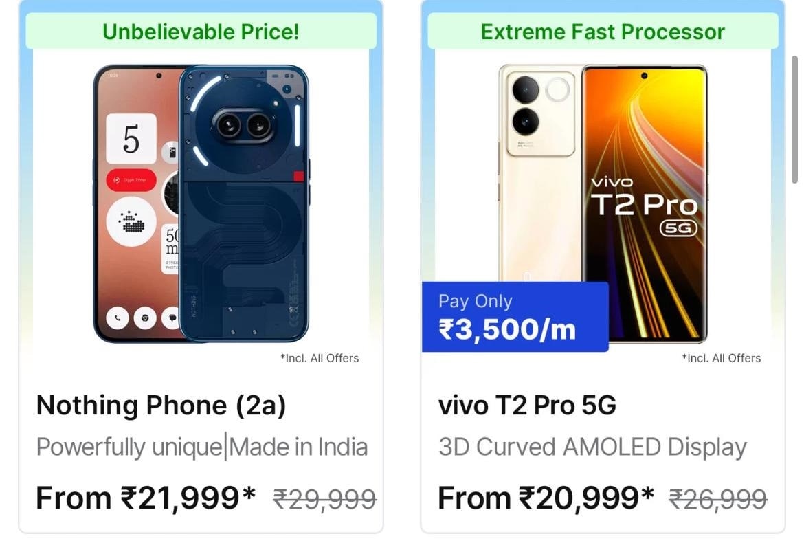Viewport: 804px width, 554px height.
Task: Click the 3D Curved AMOLED Display tagline
Action: tap(592, 447)
